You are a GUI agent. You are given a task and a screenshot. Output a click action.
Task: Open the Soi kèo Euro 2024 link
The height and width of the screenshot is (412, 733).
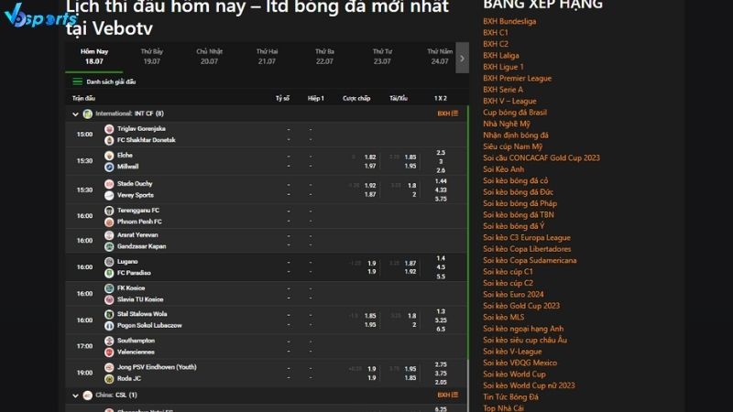point(513,295)
